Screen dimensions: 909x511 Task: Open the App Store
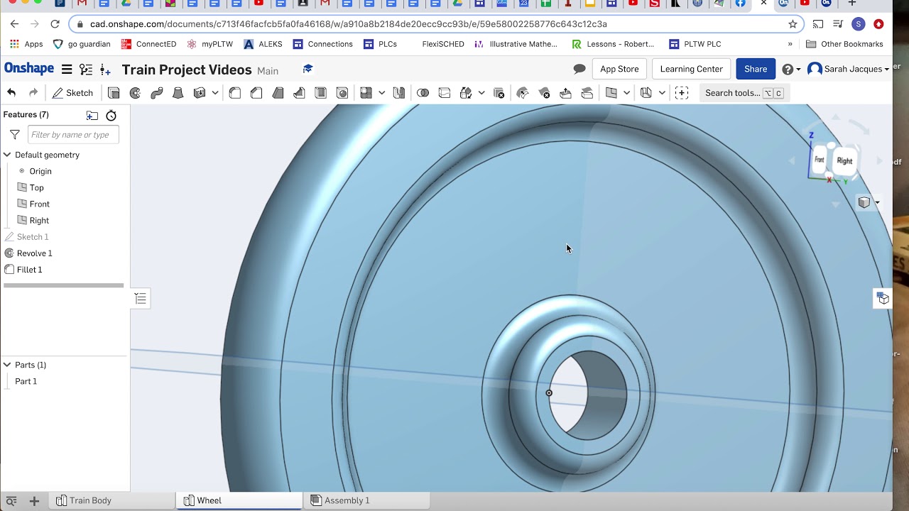pyautogui.click(x=619, y=69)
